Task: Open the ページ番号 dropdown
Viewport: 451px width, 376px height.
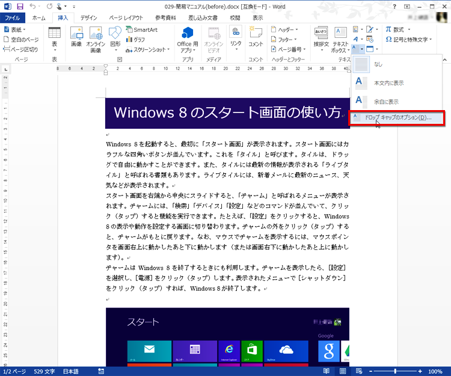Action: click(288, 49)
